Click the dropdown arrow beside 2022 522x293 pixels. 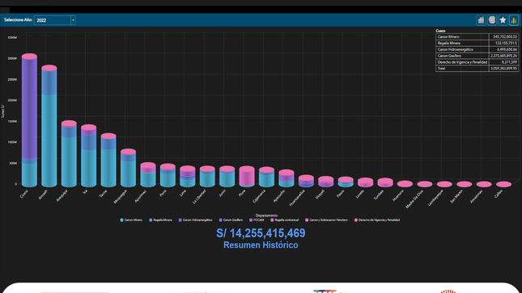[73, 20]
